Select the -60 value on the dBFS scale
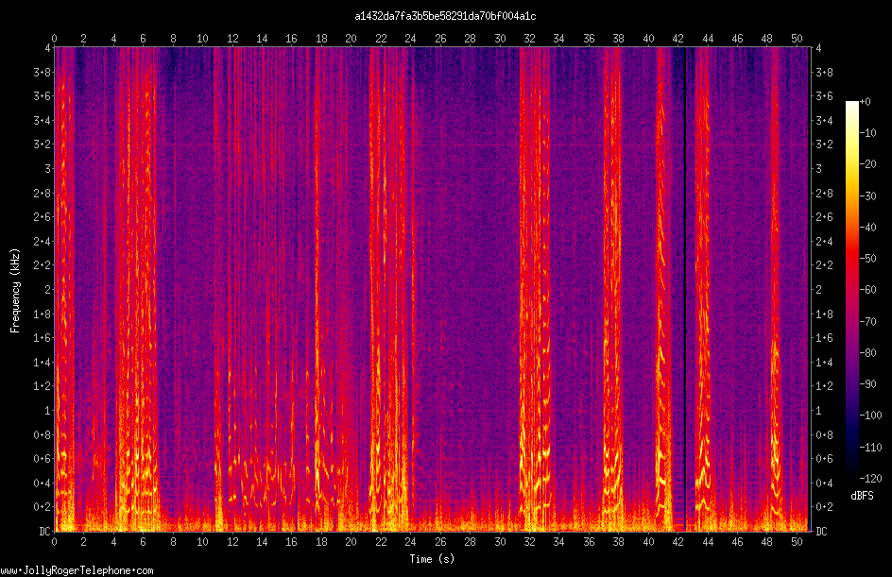The width and height of the screenshot is (892, 577). 868,290
